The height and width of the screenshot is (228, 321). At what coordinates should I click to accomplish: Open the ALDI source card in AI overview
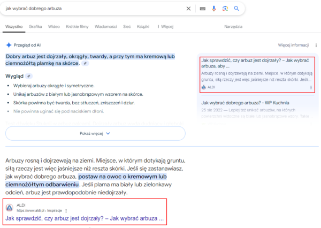[x=257, y=75]
